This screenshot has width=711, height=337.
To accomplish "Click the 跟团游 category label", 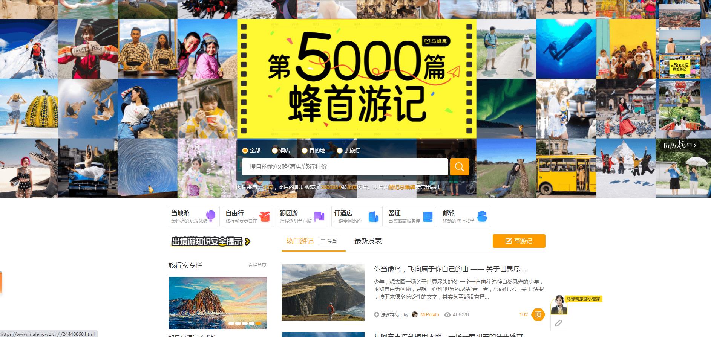I will pos(289,213).
